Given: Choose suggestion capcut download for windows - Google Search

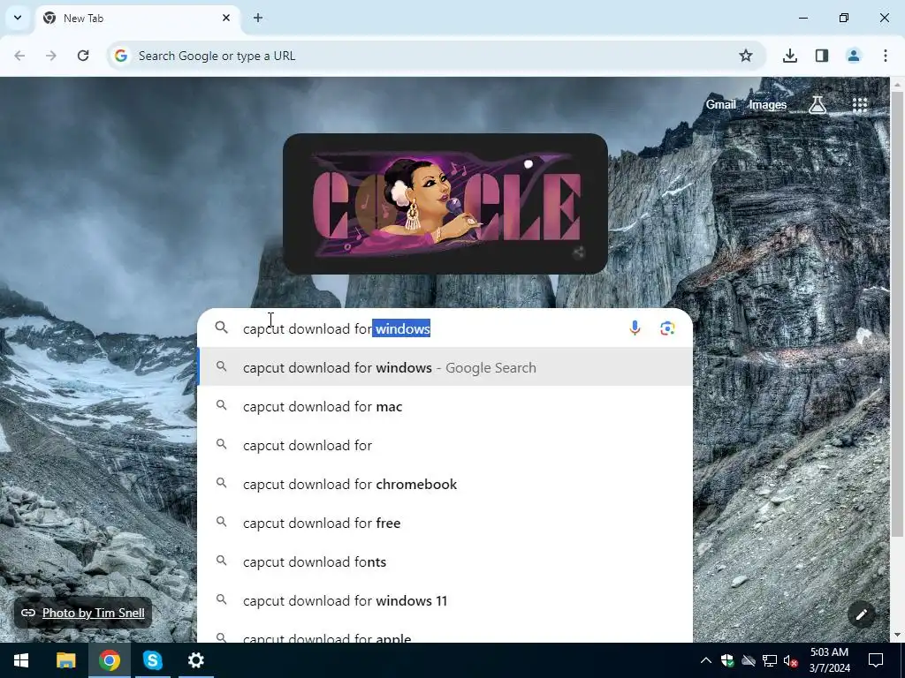Looking at the screenshot, I should coord(445,367).
